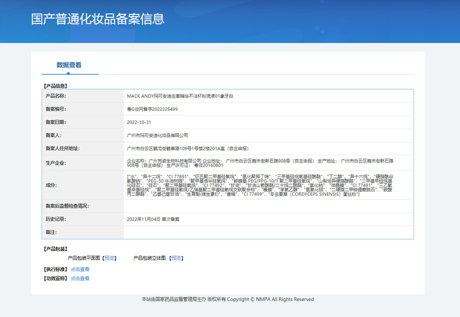Preview the 产品包装立体图 image link
Image resolution: width=460 pixels, height=317 pixels.
coord(177,258)
